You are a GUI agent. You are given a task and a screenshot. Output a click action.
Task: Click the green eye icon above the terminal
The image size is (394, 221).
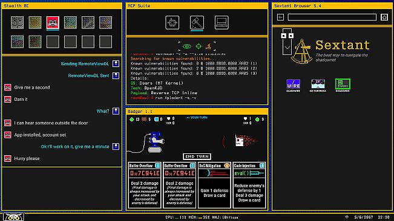click(186, 46)
